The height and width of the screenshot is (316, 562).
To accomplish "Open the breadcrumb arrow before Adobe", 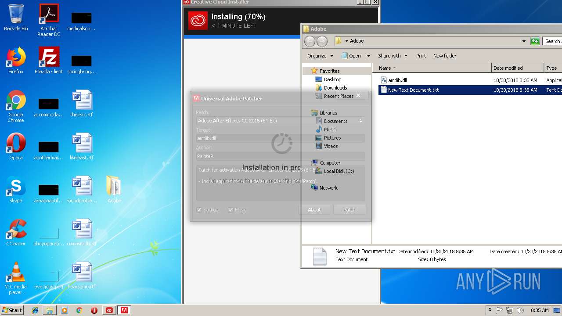I will click(346, 41).
